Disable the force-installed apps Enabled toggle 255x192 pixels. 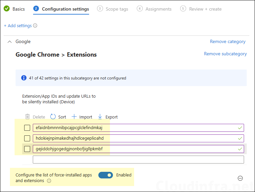point(106,175)
